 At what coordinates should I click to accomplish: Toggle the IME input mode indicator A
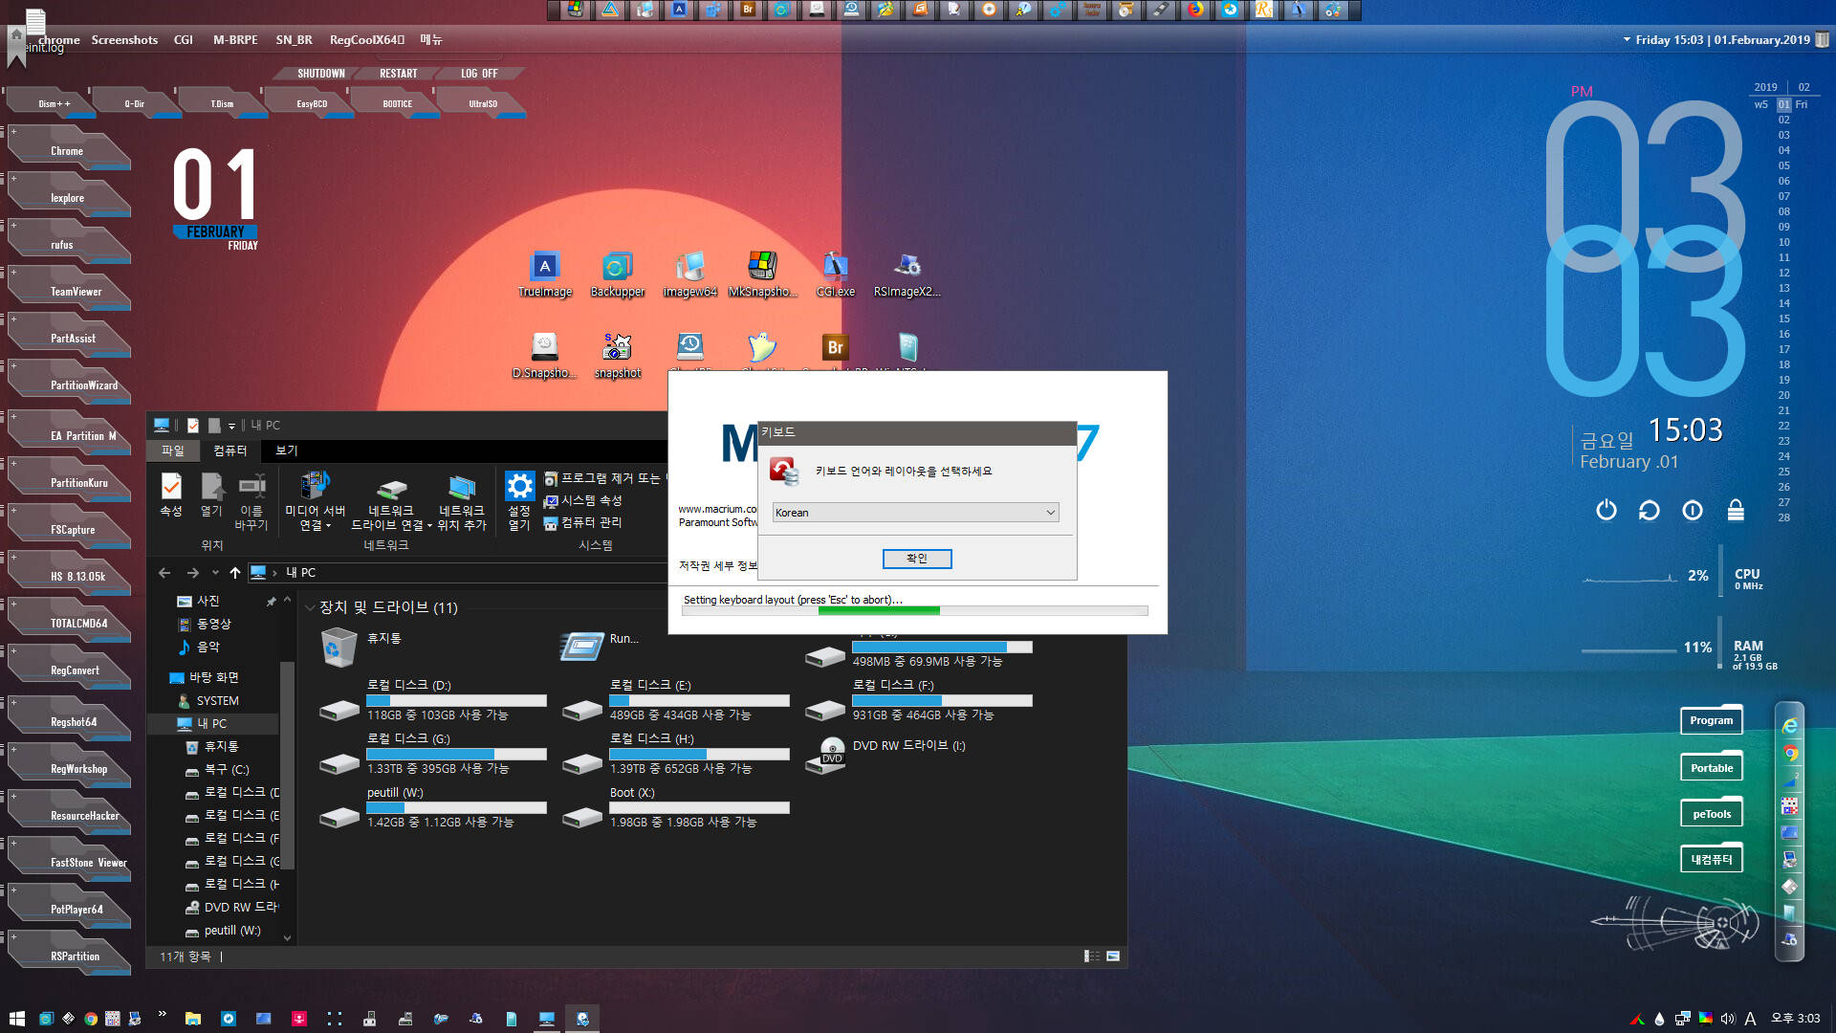tap(1750, 1019)
